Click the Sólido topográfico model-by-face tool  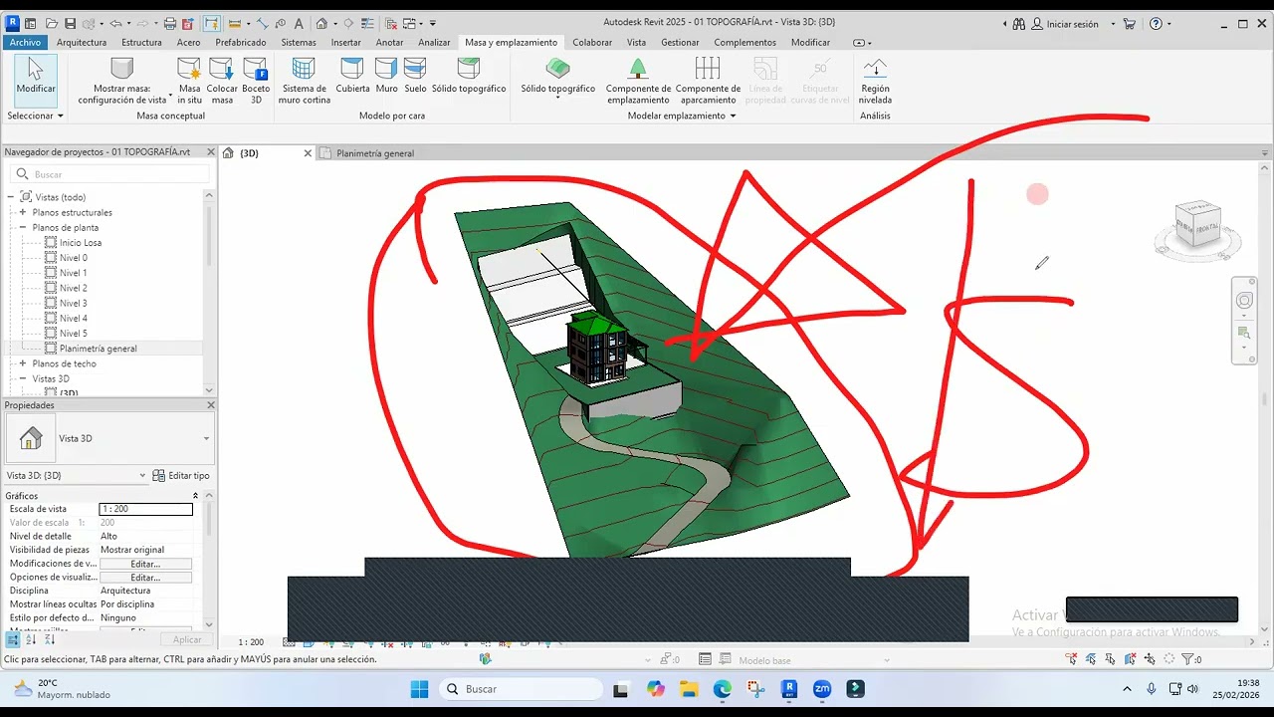(469, 76)
